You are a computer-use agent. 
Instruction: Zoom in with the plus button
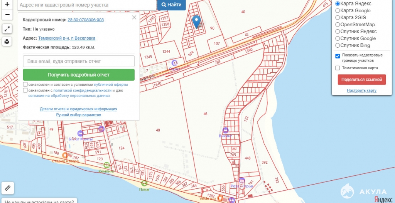(x=7, y=4)
